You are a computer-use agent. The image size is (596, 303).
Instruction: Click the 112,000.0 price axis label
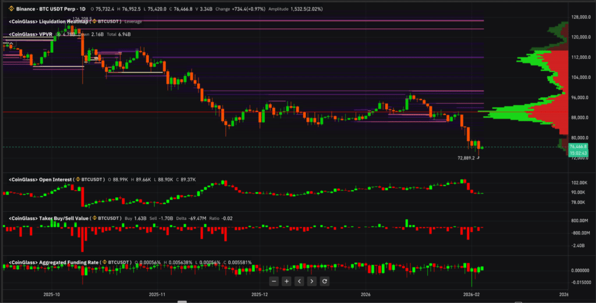point(581,58)
